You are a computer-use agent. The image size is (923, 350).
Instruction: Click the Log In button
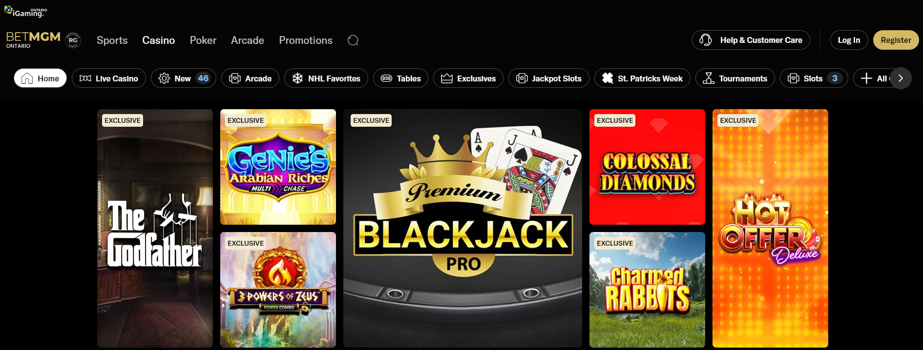[849, 40]
